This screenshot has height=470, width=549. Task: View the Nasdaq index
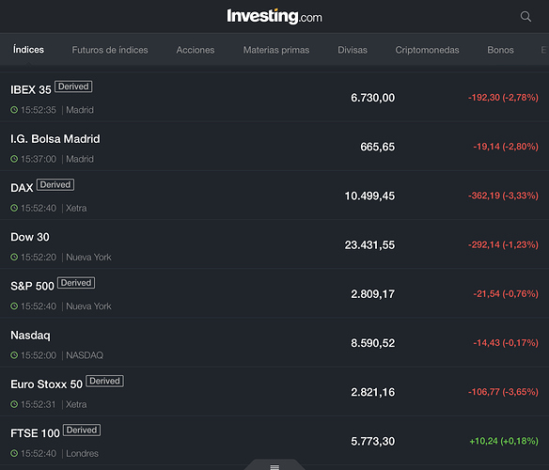tap(274, 342)
